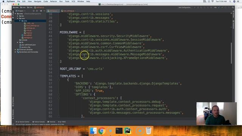Click settings.py in breadcrumb navigation bar
The width and height of the screenshot is (242, 136).
pyautogui.click(x=39, y=8)
